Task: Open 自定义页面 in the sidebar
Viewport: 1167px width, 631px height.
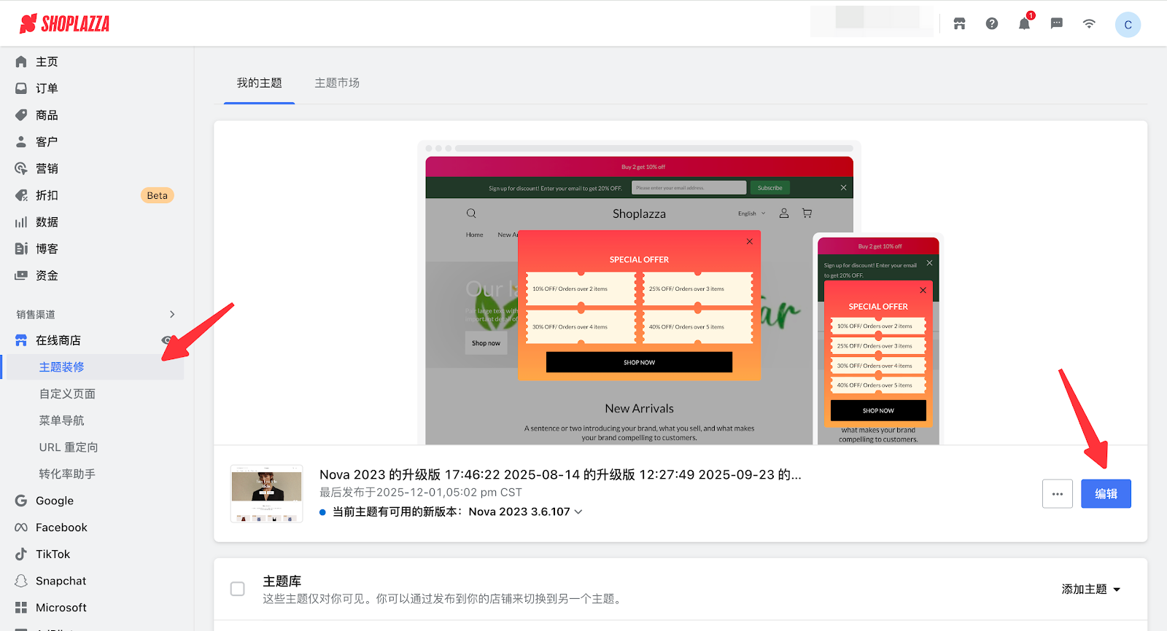Action: click(x=67, y=394)
